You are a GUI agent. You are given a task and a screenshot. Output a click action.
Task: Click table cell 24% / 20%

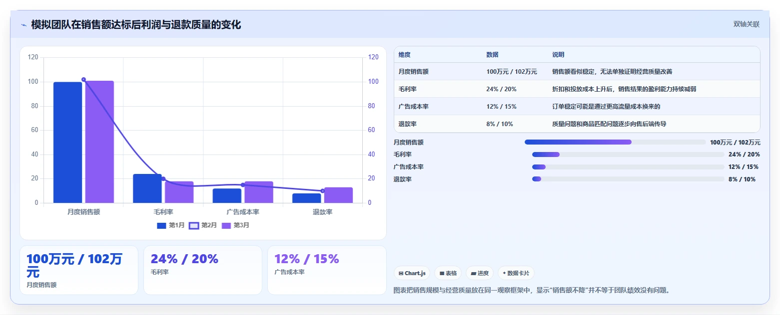[x=501, y=89]
